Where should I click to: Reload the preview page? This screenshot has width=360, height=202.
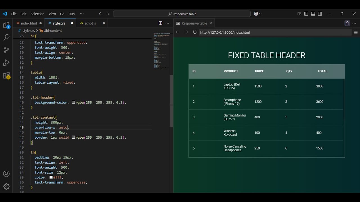coord(195,32)
